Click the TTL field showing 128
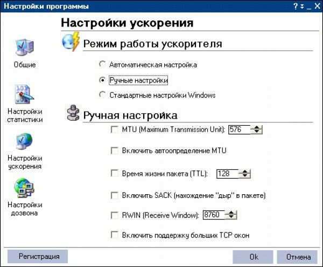This screenshot has width=323, height=267. (228, 174)
